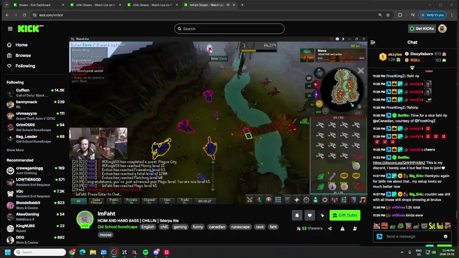Viewport: 459px width, 258px height.
Task: Open Discord from the taskbar
Action: (156, 252)
